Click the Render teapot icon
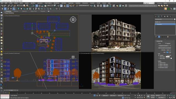176x99 pixels. (123, 5)
